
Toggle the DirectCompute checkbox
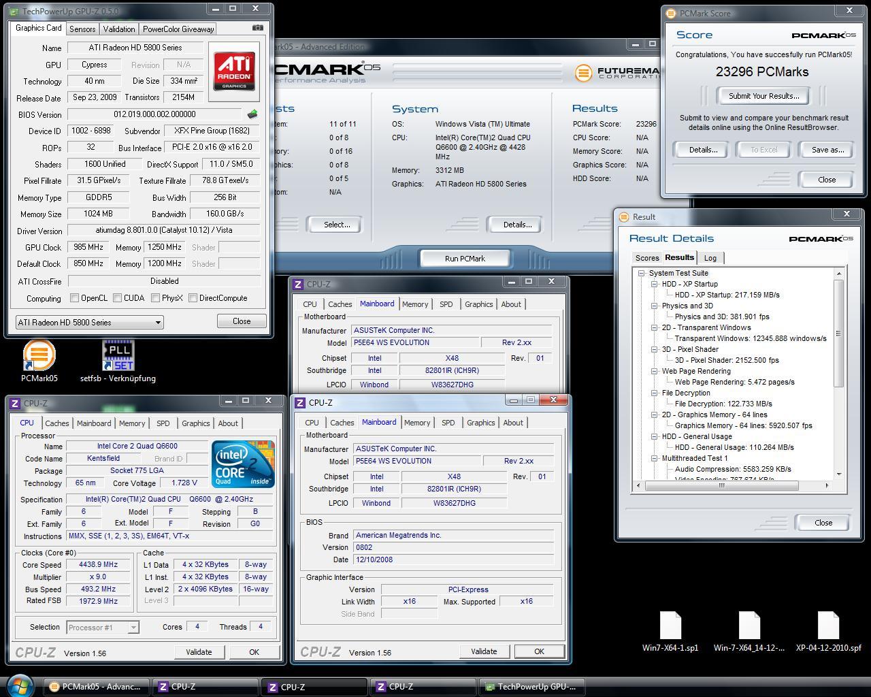(x=193, y=298)
